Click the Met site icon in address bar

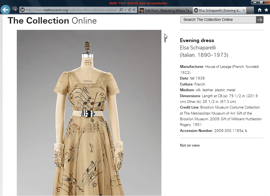[x=22, y=10]
